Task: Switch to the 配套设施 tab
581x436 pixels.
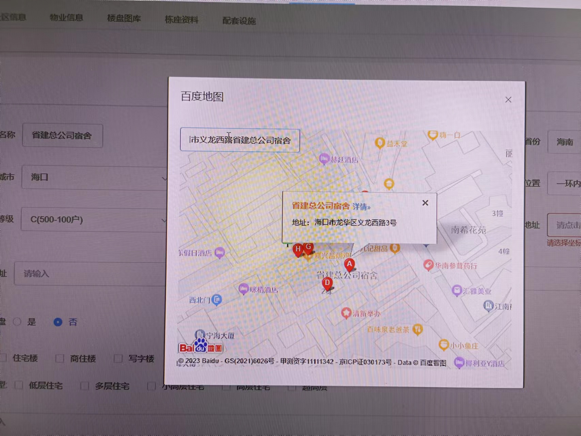Action: [x=239, y=21]
